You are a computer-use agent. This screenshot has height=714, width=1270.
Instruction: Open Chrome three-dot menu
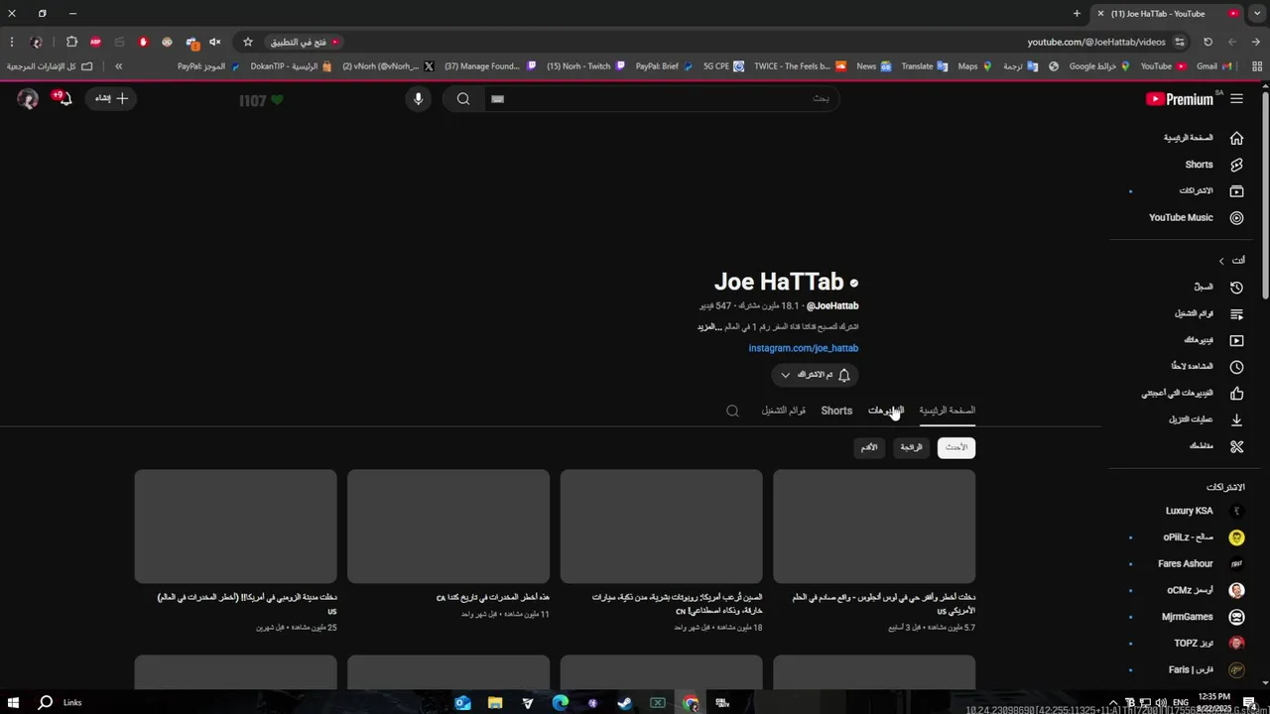click(x=11, y=42)
